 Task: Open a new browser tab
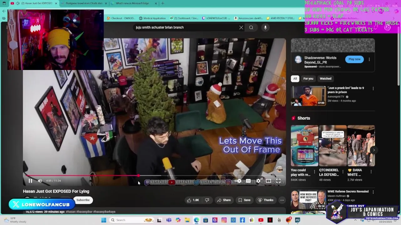click(163, 3)
